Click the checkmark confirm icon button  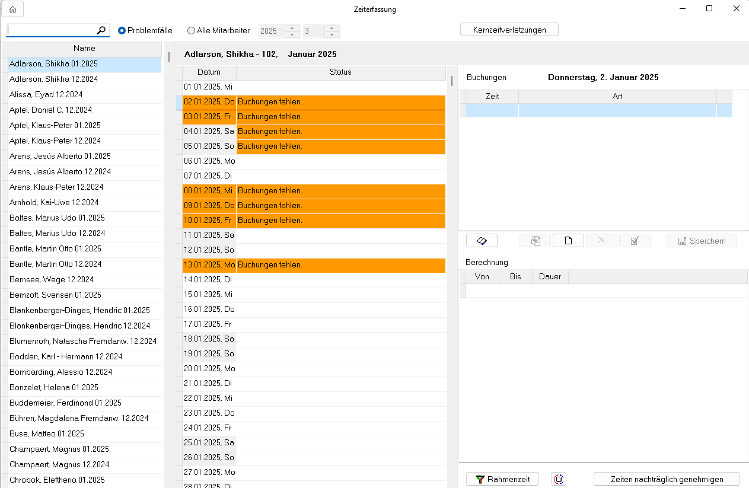click(635, 241)
